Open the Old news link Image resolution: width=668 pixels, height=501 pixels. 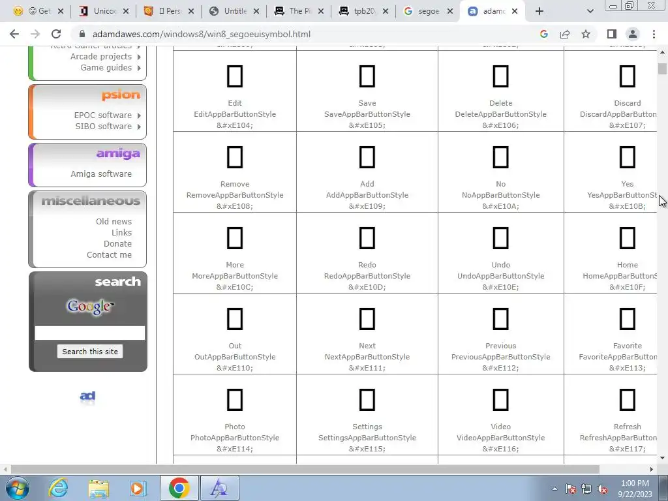pyautogui.click(x=114, y=222)
